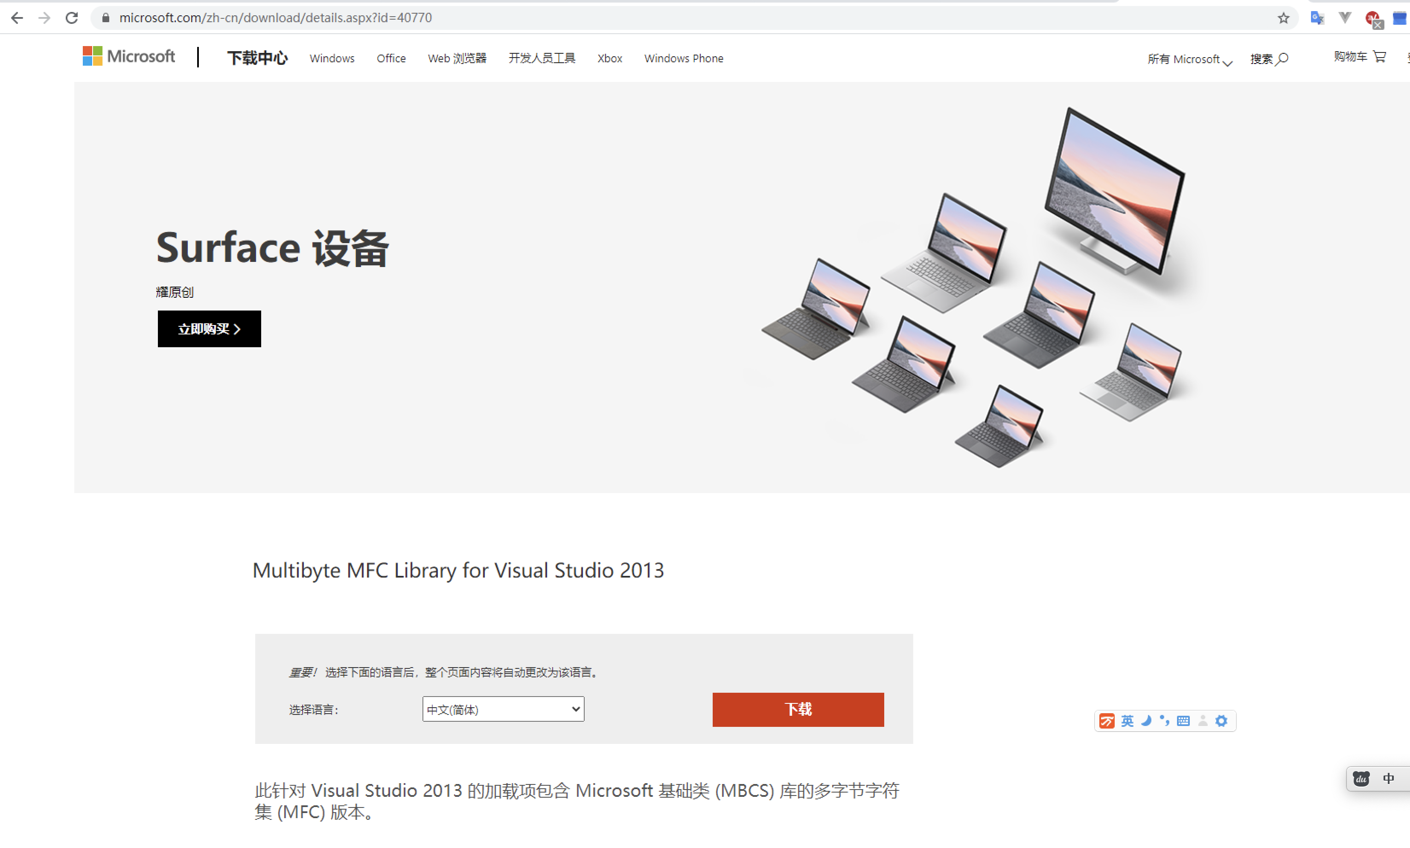Open the IME settings gear icon
Image resolution: width=1410 pixels, height=848 pixels.
pos(1221,721)
